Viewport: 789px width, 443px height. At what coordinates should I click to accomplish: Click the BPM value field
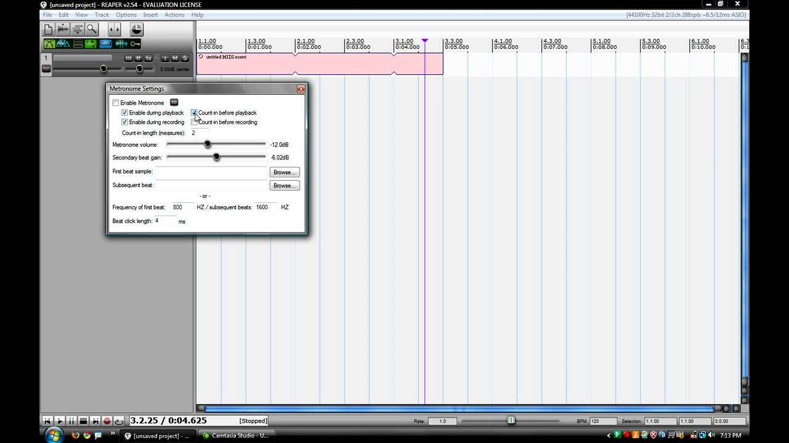pyautogui.click(x=603, y=421)
